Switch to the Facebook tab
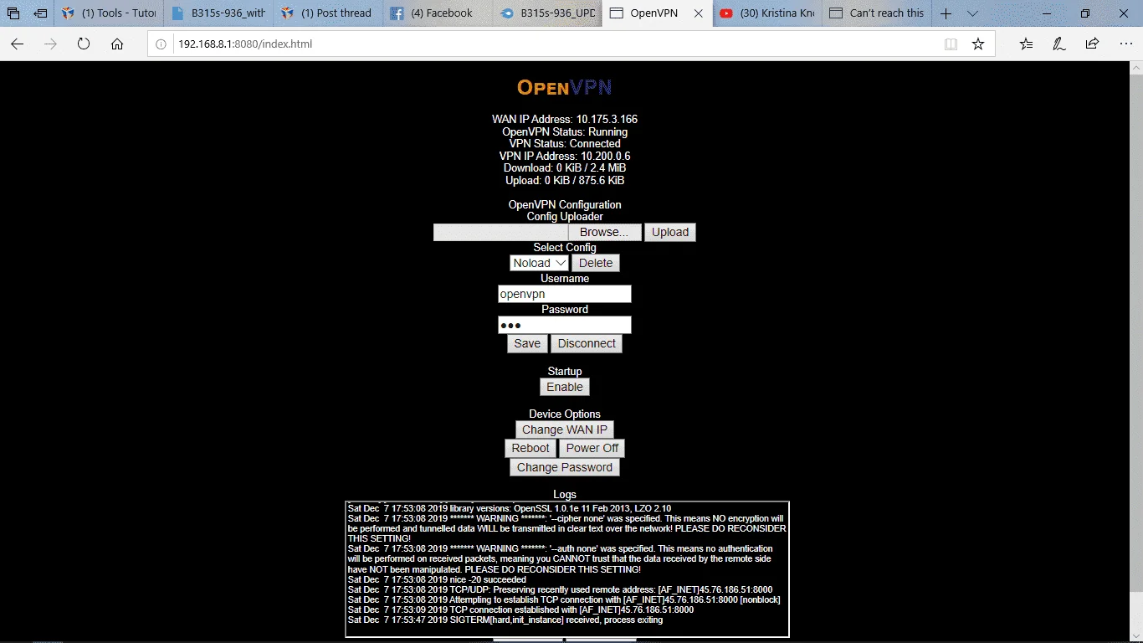 pyautogui.click(x=438, y=13)
